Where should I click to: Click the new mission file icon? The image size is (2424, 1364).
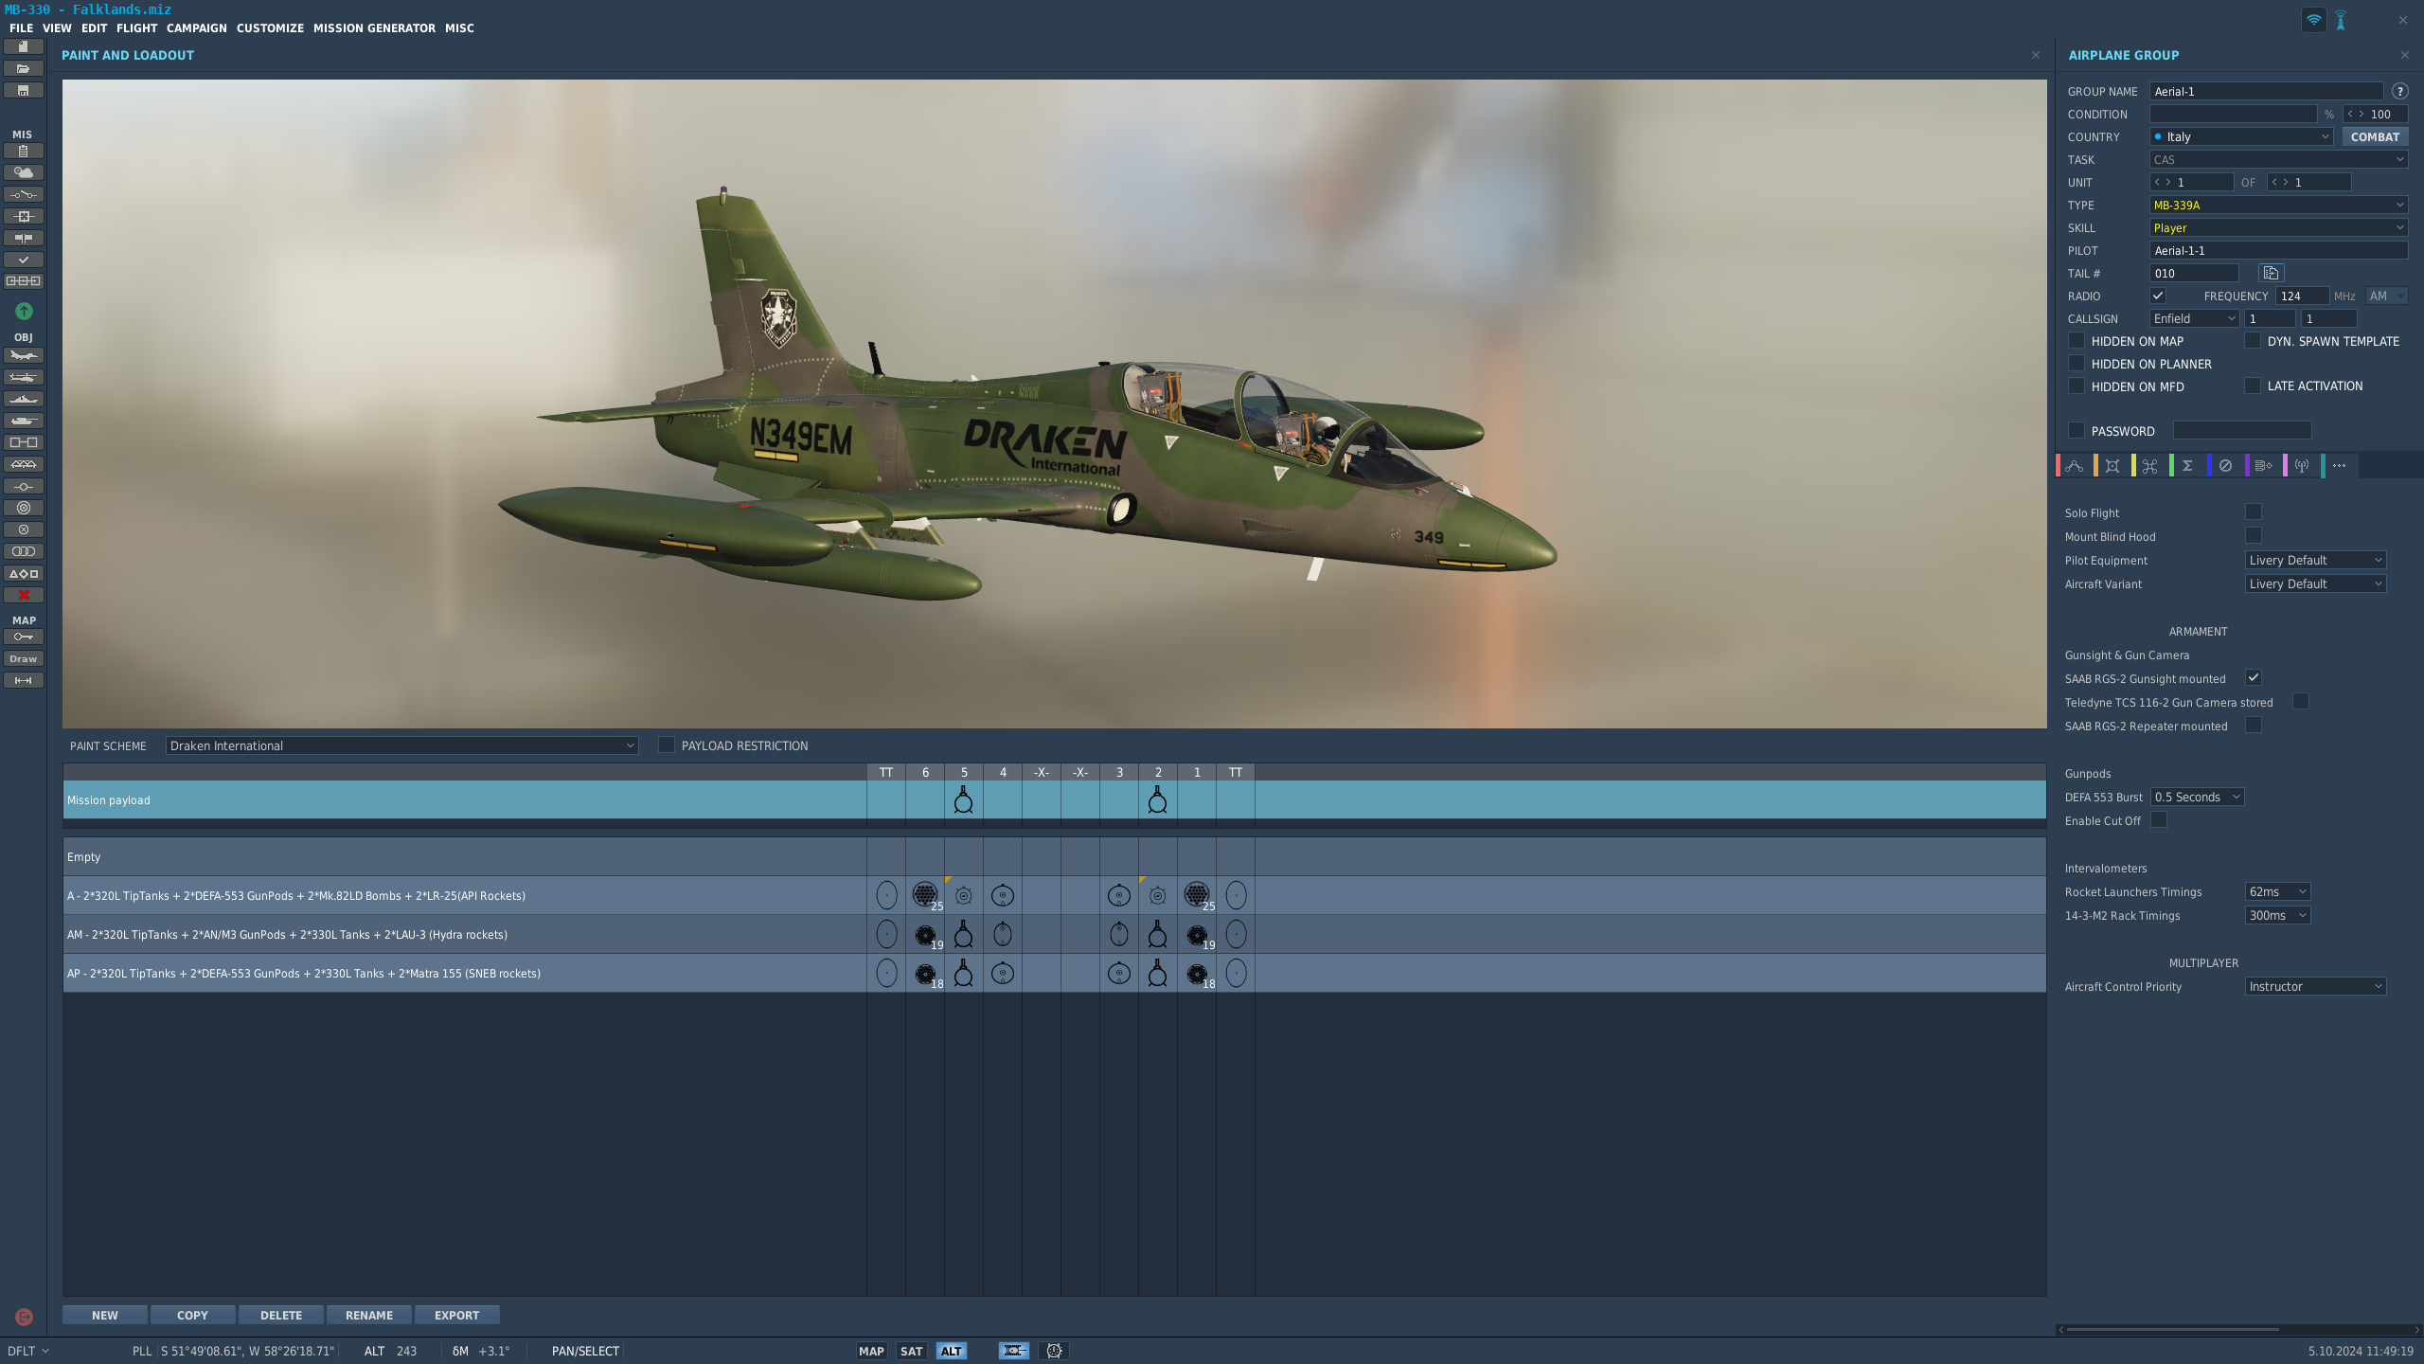pos(24,46)
